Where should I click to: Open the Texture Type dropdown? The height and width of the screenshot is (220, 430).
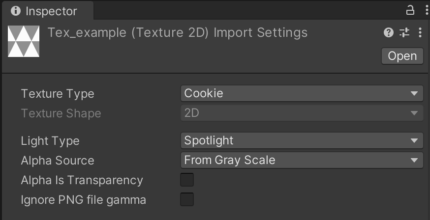click(x=302, y=93)
